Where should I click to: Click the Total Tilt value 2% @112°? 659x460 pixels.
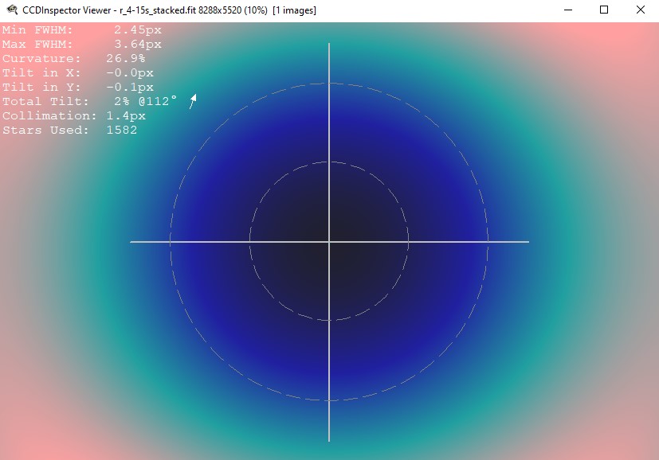pos(145,101)
